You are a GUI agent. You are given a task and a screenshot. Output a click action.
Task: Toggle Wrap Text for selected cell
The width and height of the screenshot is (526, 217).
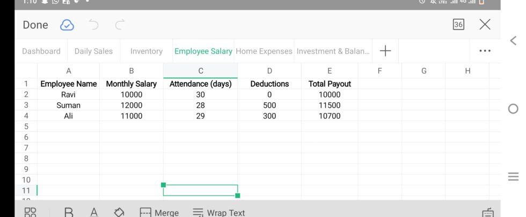pos(219,213)
